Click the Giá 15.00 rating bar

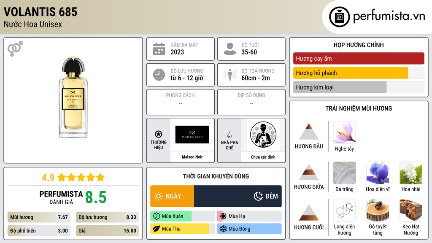[x=107, y=231]
